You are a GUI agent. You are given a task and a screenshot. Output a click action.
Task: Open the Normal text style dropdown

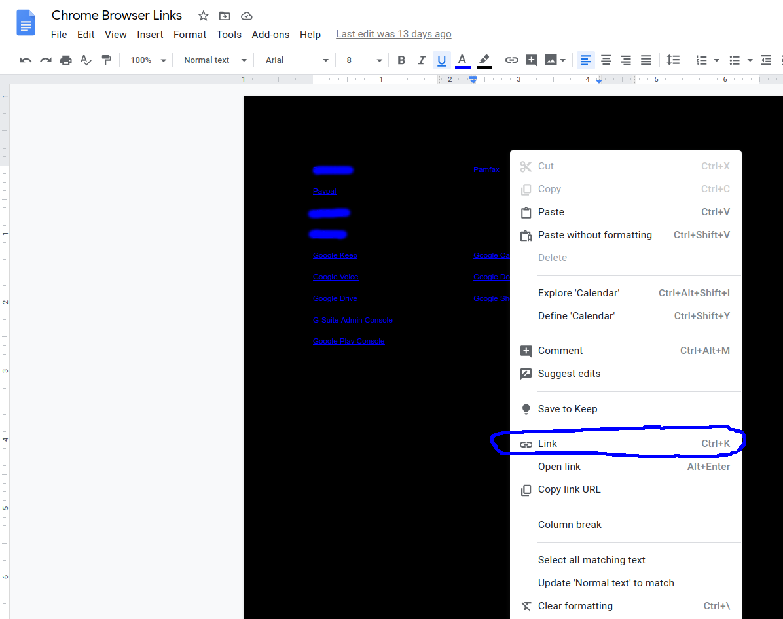(x=215, y=60)
